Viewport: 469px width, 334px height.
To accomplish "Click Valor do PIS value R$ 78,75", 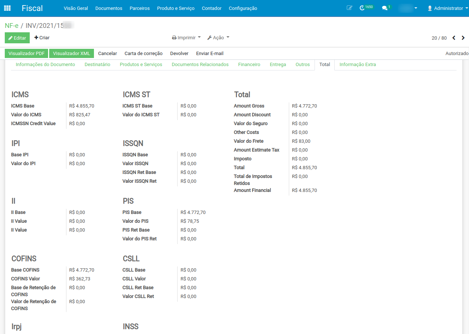I will click(x=190, y=221).
